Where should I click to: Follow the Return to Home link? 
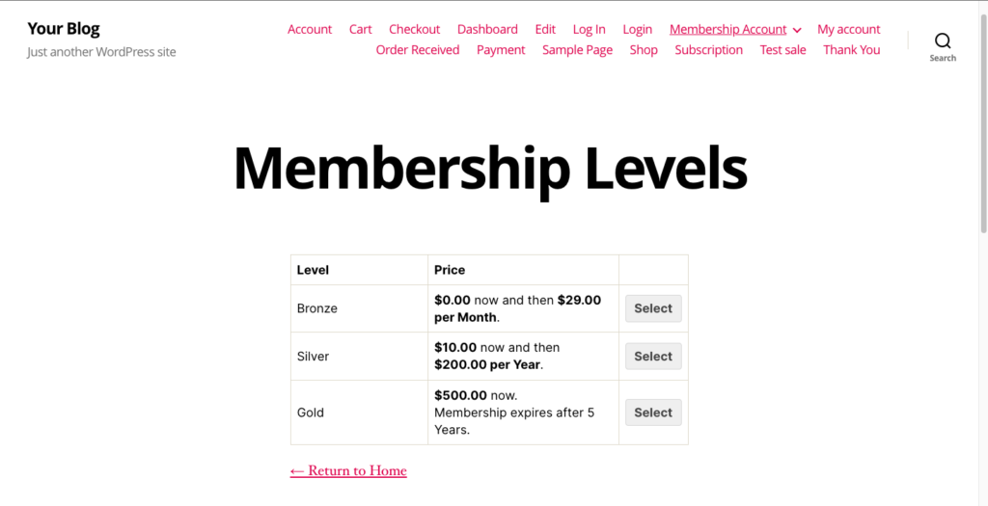pyautogui.click(x=348, y=470)
